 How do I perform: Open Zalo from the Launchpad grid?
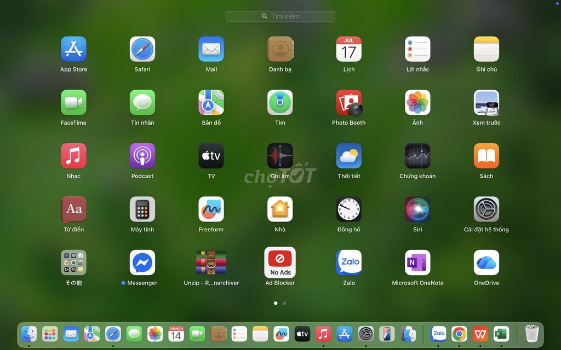(349, 262)
